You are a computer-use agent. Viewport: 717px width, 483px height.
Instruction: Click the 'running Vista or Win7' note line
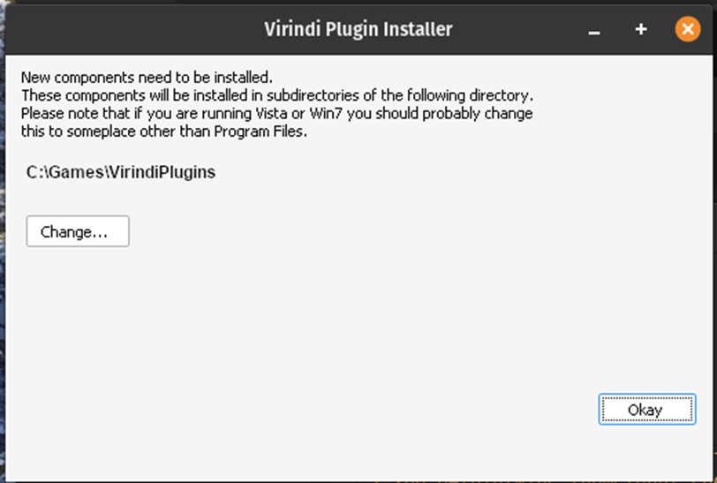point(277,114)
